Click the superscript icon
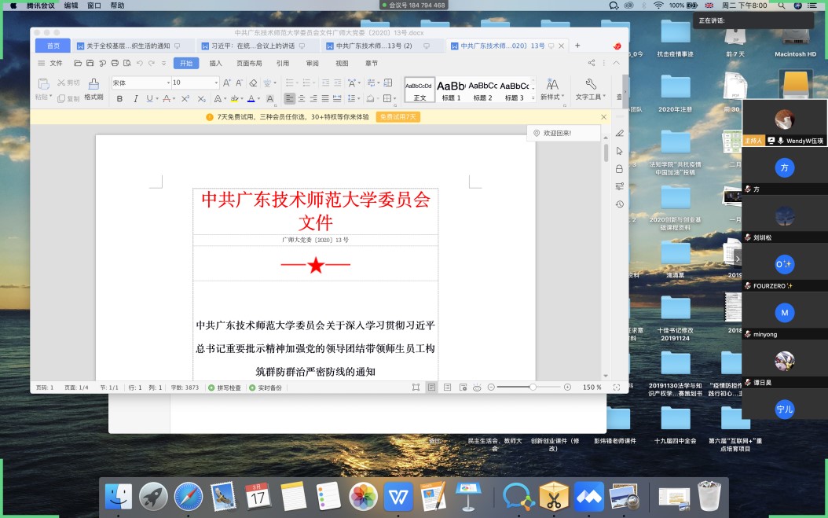 [185, 99]
